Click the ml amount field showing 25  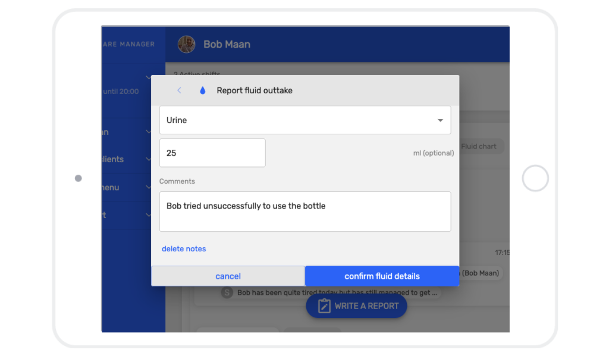point(212,153)
